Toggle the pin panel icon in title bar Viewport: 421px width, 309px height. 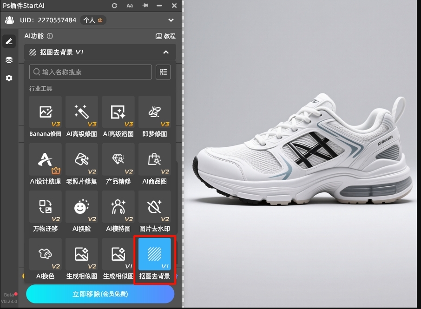[145, 6]
